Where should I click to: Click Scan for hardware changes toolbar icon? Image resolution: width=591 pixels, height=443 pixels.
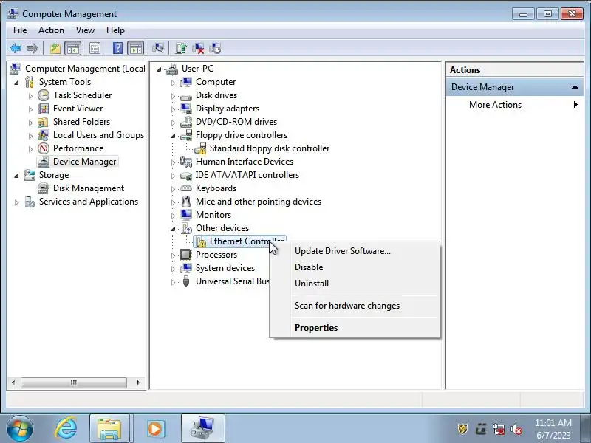point(158,48)
